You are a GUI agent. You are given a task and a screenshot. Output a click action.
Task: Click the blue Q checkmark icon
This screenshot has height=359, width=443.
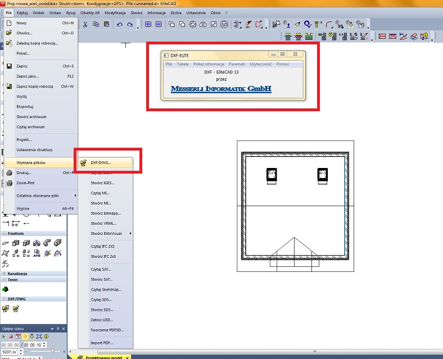tap(308, 24)
